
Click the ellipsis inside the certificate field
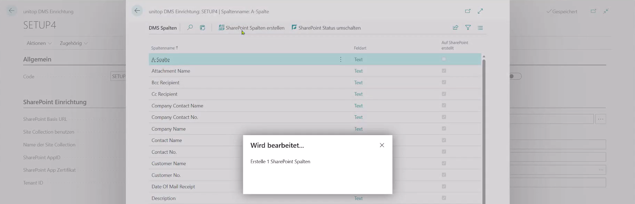601,170
